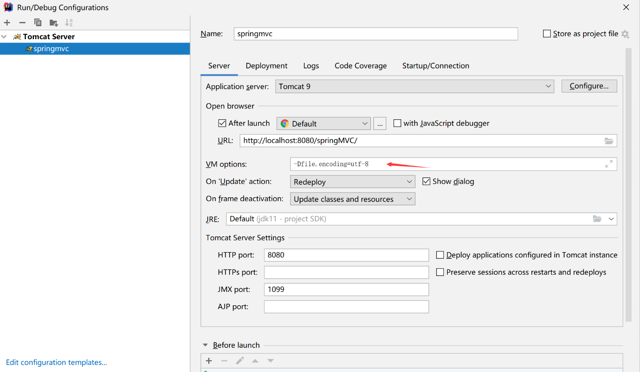This screenshot has width=640, height=372.
Task: Switch to the Logs tab
Action: pyautogui.click(x=311, y=66)
